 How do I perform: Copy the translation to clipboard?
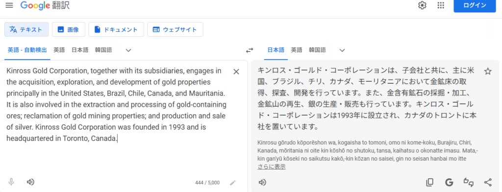point(429,182)
